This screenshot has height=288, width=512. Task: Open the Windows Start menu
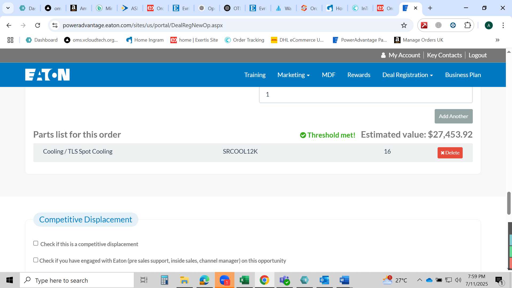tap(10, 280)
